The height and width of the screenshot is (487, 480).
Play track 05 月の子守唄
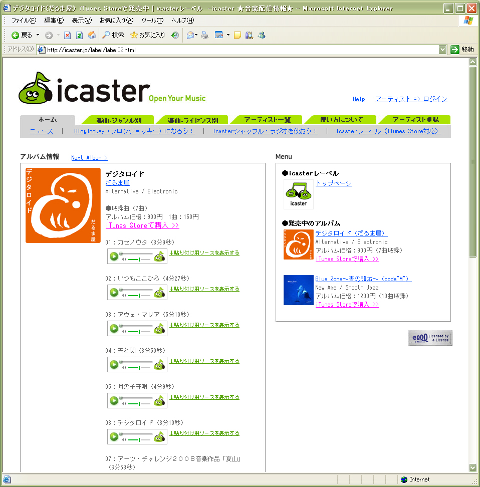pyautogui.click(x=114, y=400)
